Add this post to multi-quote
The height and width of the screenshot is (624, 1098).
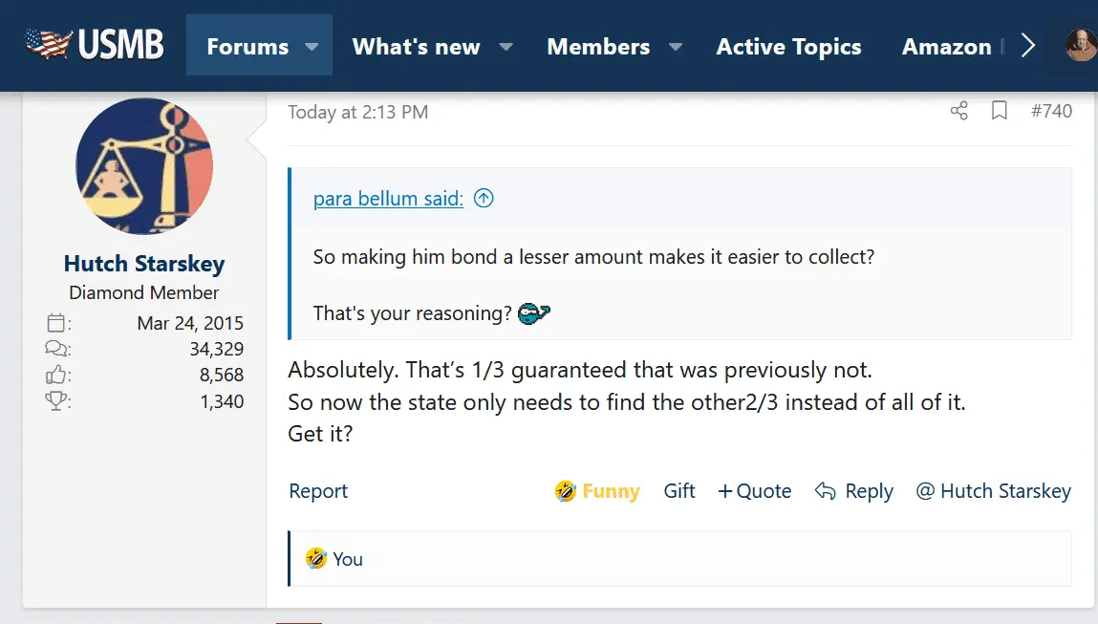click(x=754, y=491)
